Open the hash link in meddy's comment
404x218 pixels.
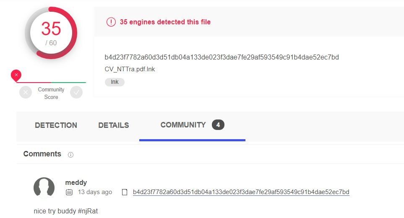(x=241, y=192)
